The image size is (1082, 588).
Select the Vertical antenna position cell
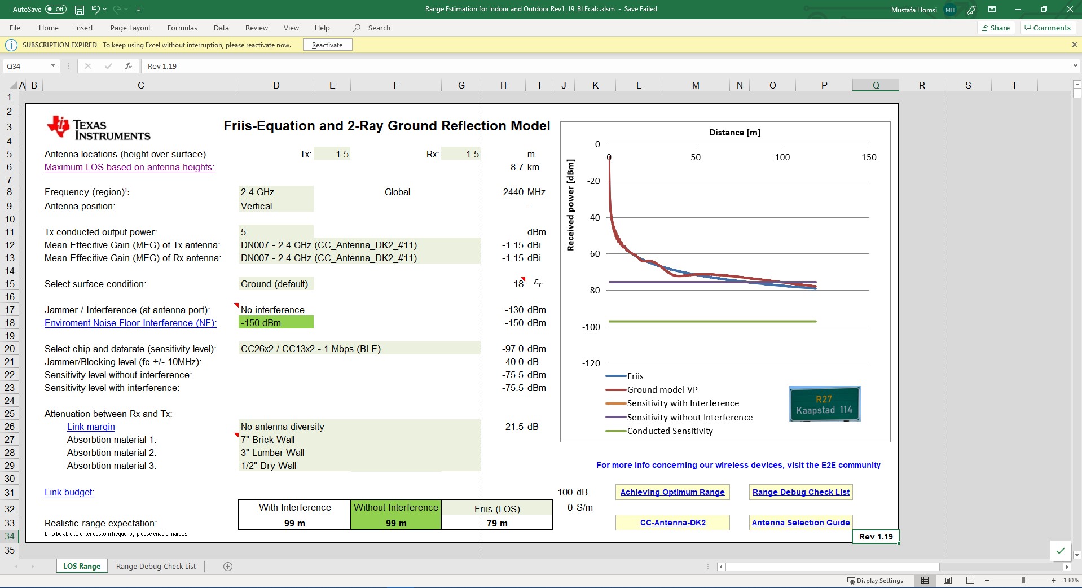(276, 206)
